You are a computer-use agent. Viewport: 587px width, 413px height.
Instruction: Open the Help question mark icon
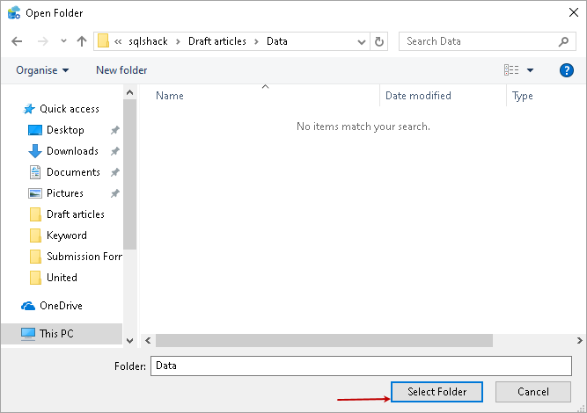coord(567,70)
